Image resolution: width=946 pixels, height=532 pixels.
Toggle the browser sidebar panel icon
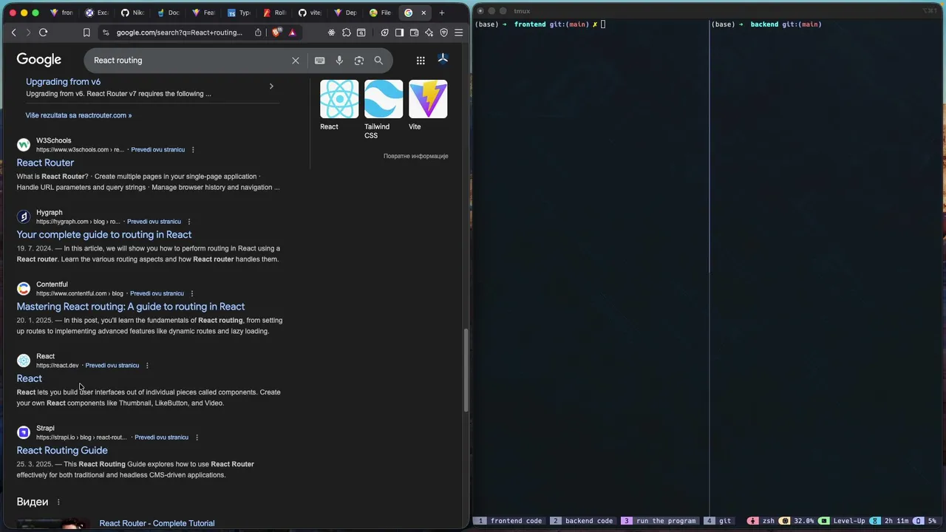pyautogui.click(x=399, y=33)
